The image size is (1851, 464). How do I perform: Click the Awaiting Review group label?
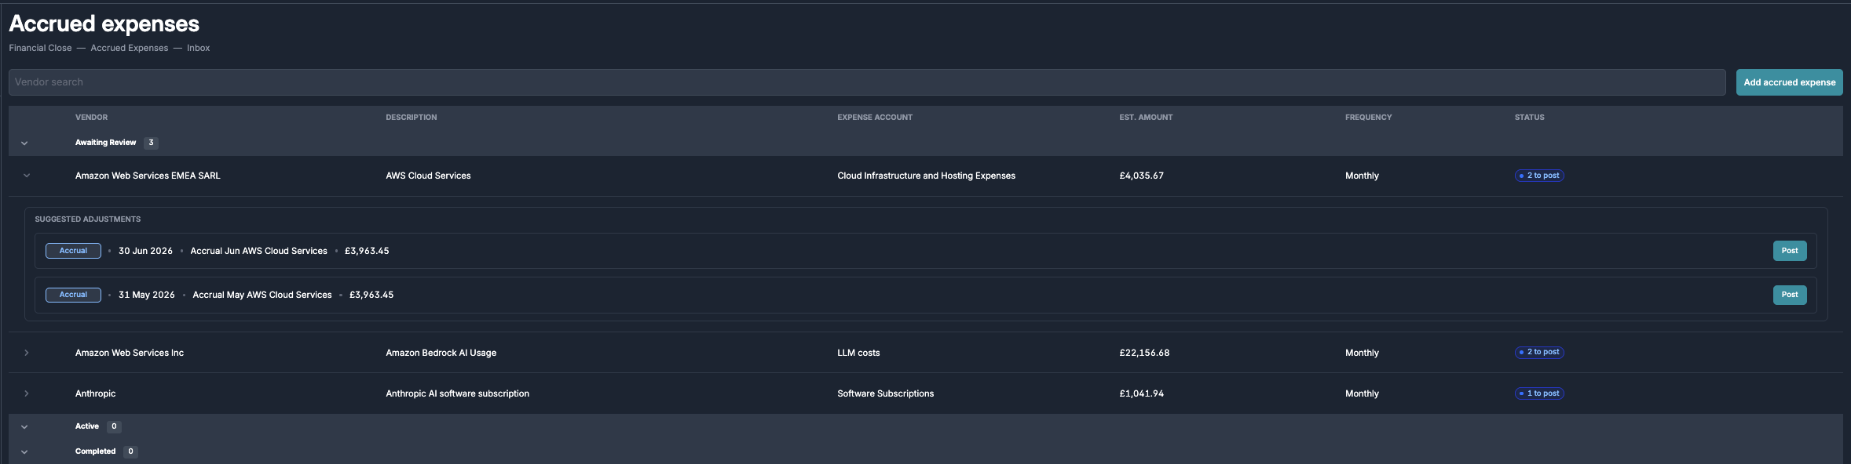point(105,143)
